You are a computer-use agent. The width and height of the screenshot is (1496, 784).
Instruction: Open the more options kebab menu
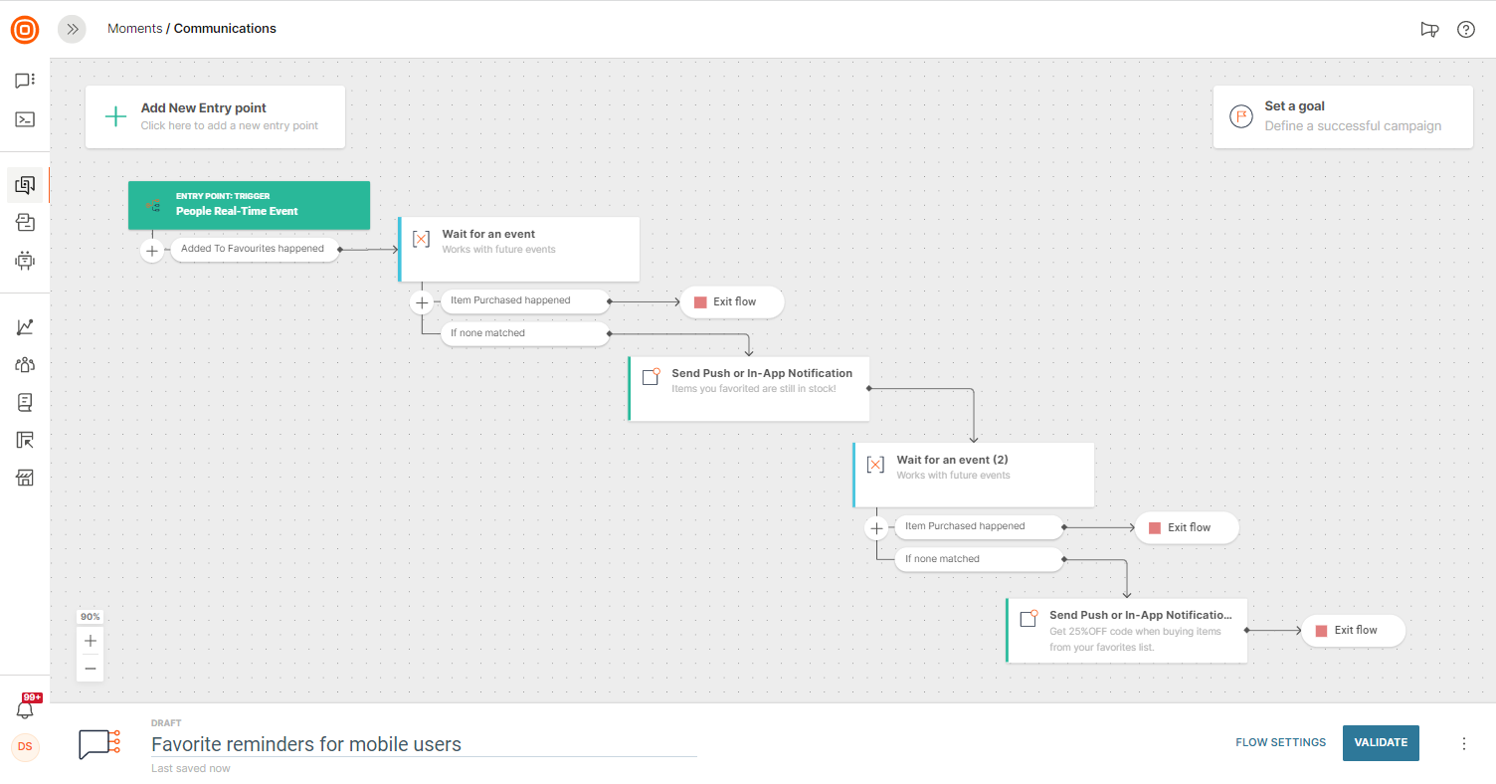1463,743
